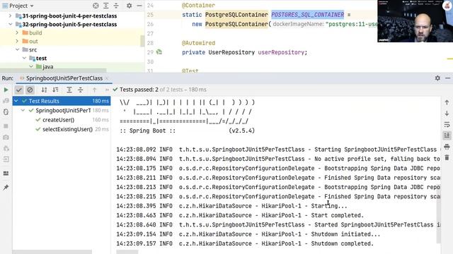Rerun tests with the green play button
Screen dimensions: 453x254
point(6,90)
